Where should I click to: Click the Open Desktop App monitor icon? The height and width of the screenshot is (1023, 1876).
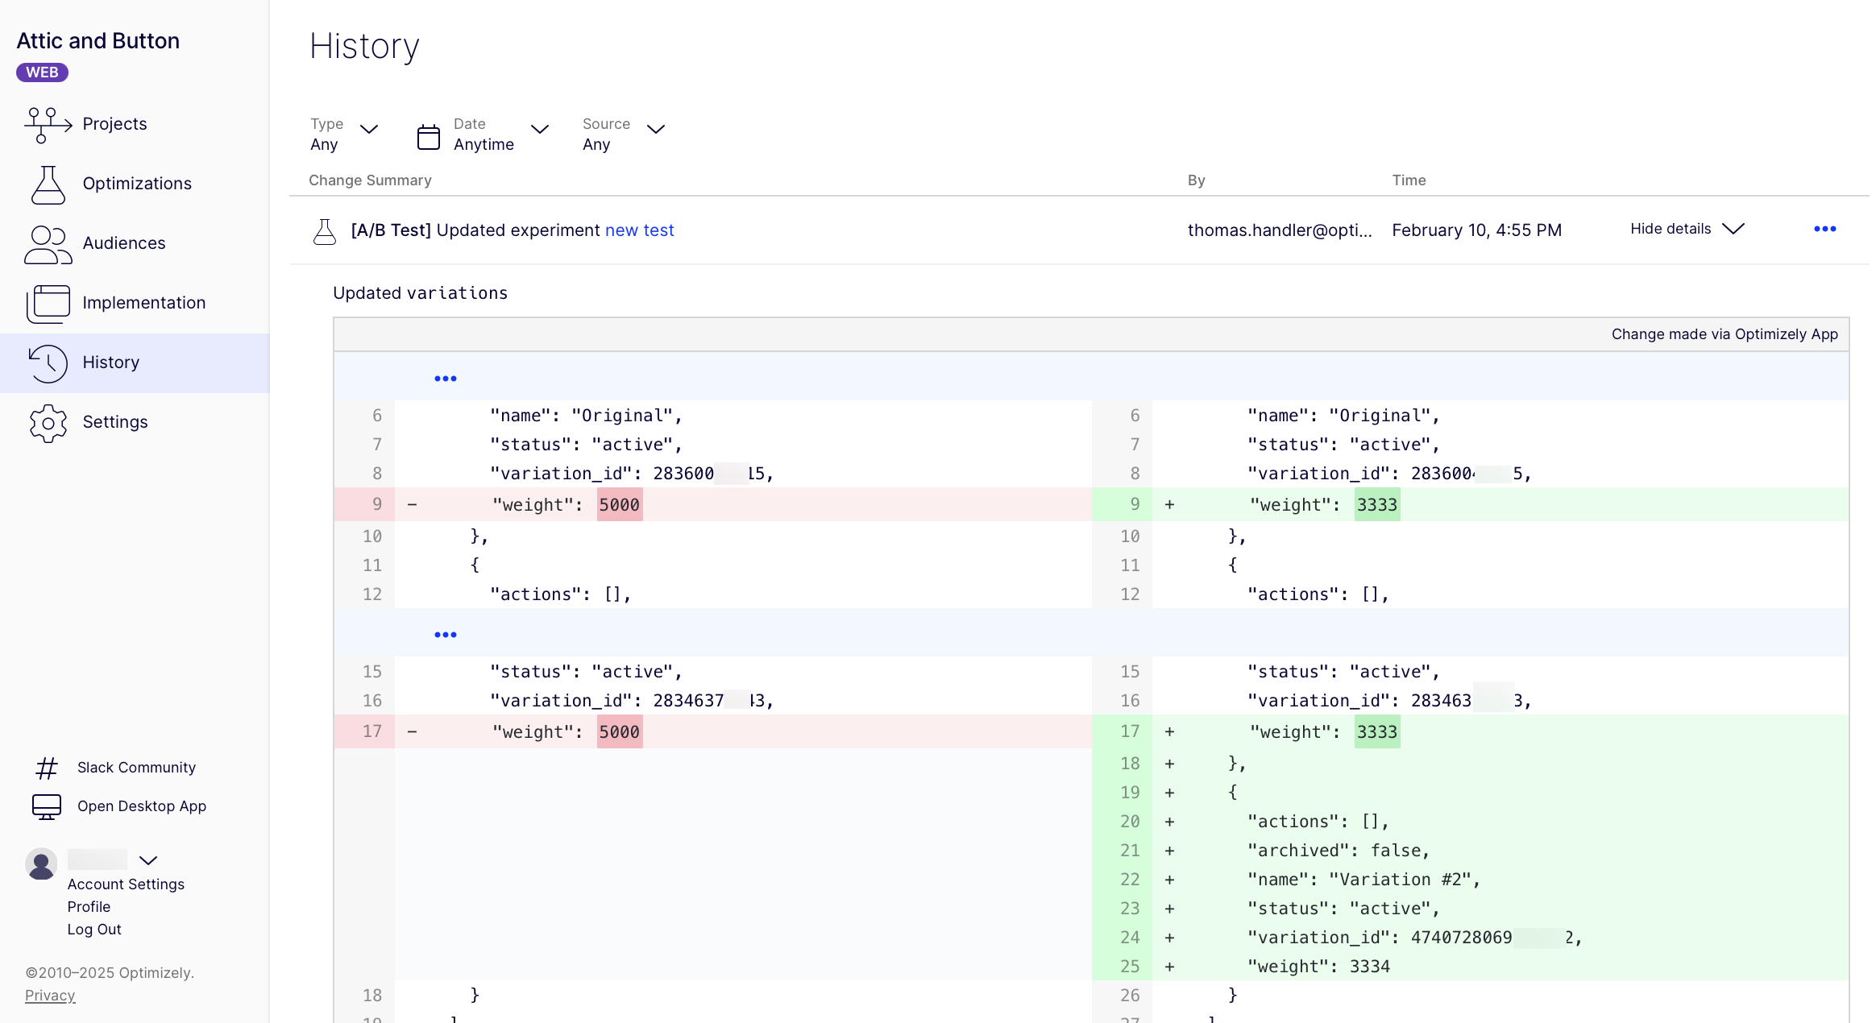(47, 806)
